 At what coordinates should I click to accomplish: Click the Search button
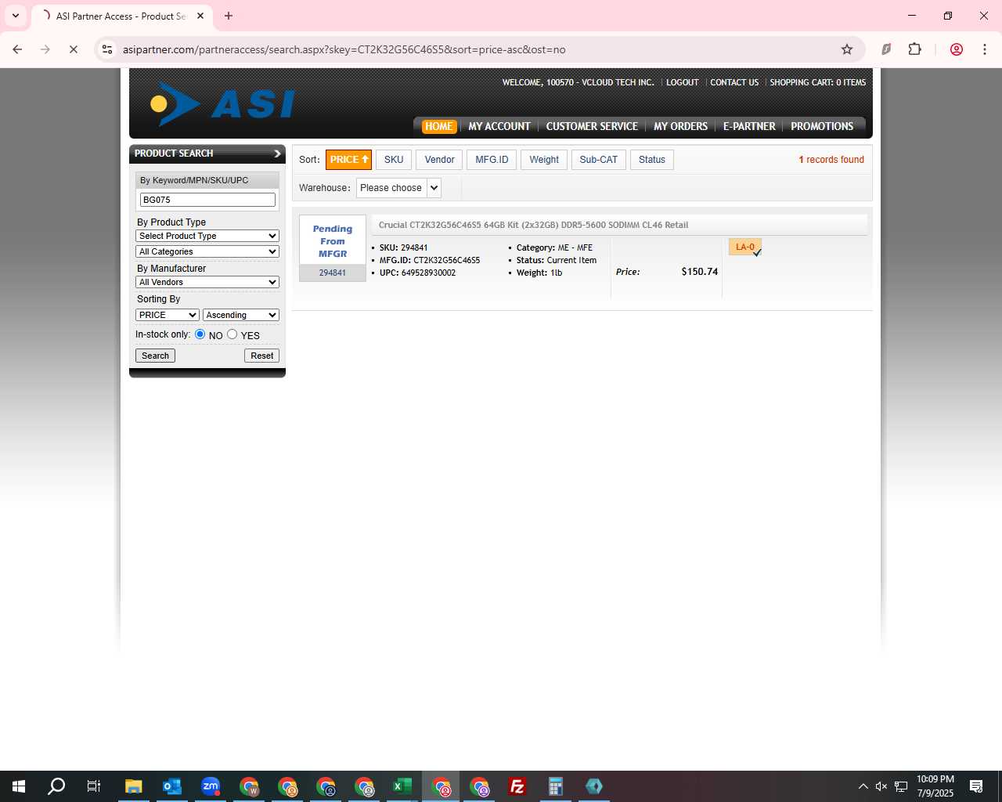click(155, 356)
